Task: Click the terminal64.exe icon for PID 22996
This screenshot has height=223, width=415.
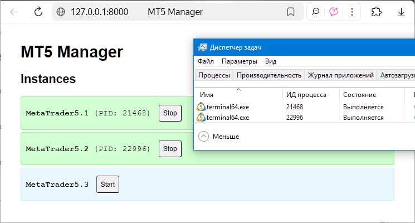Action: pyautogui.click(x=202, y=117)
